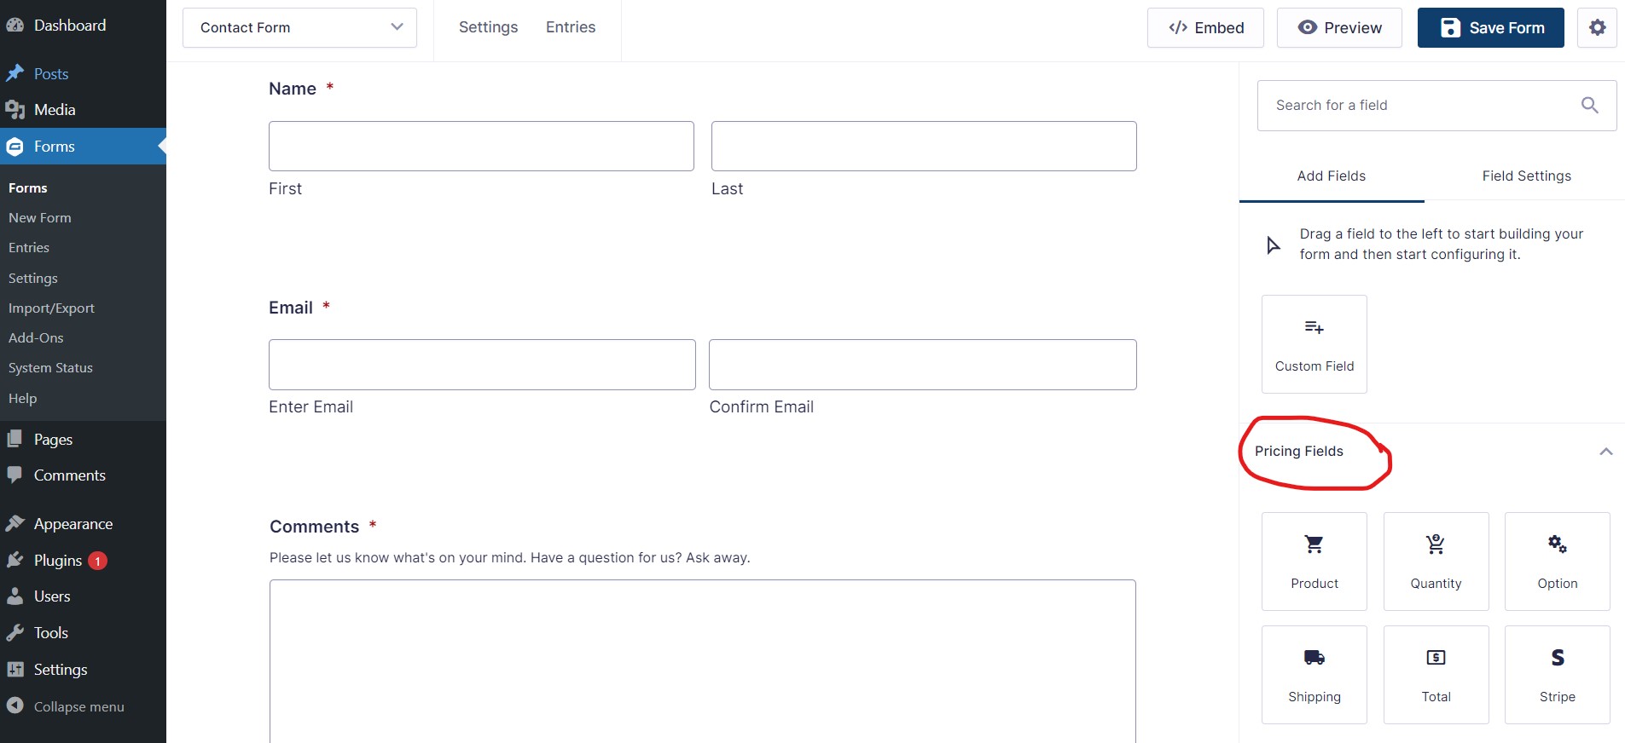Open Help in Forms submenu
This screenshot has width=1625, height=743.
click(x=23, y=399)
